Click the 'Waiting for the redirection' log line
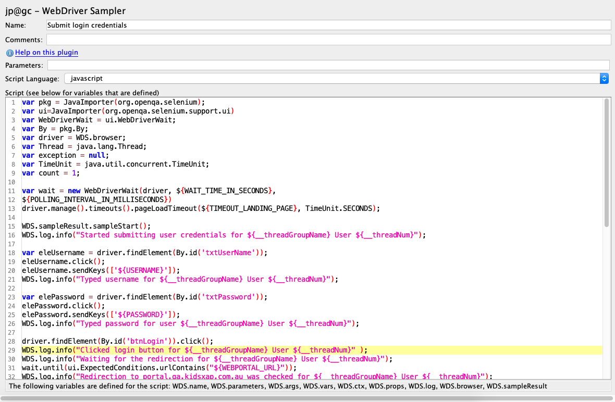Screen dimensions: 615x402 [207, 359]
